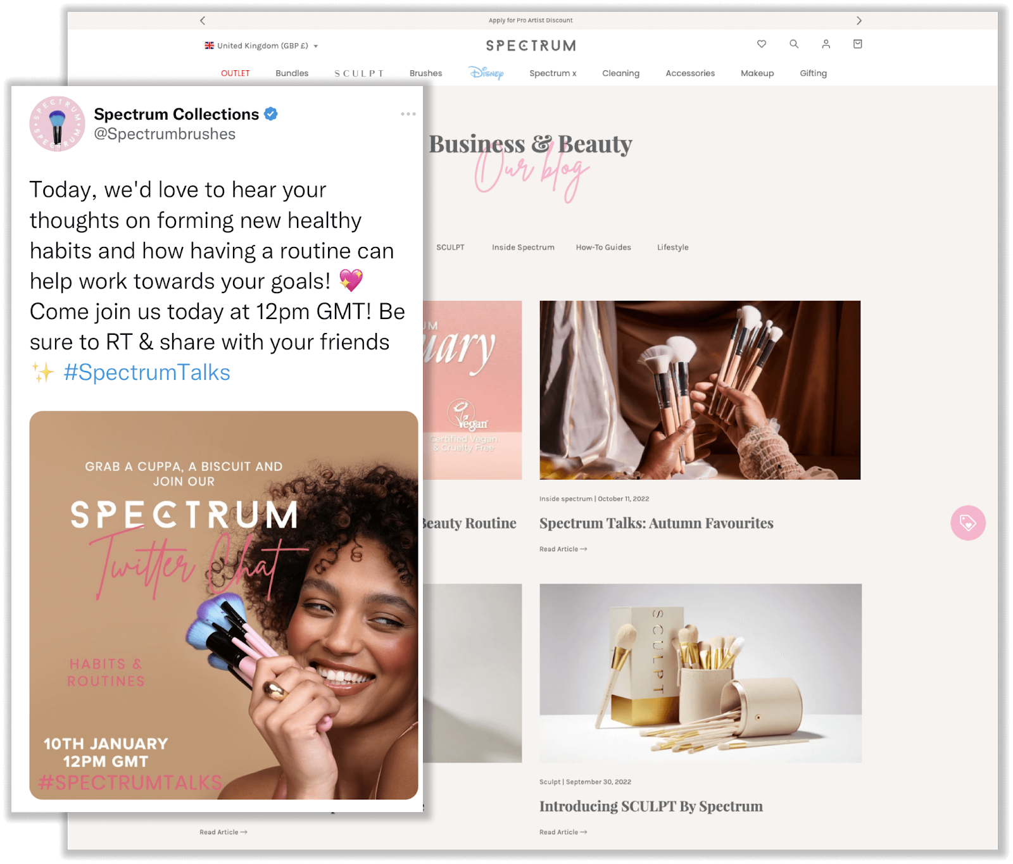Open the Spectrum x navigation item

pos(553,73)
